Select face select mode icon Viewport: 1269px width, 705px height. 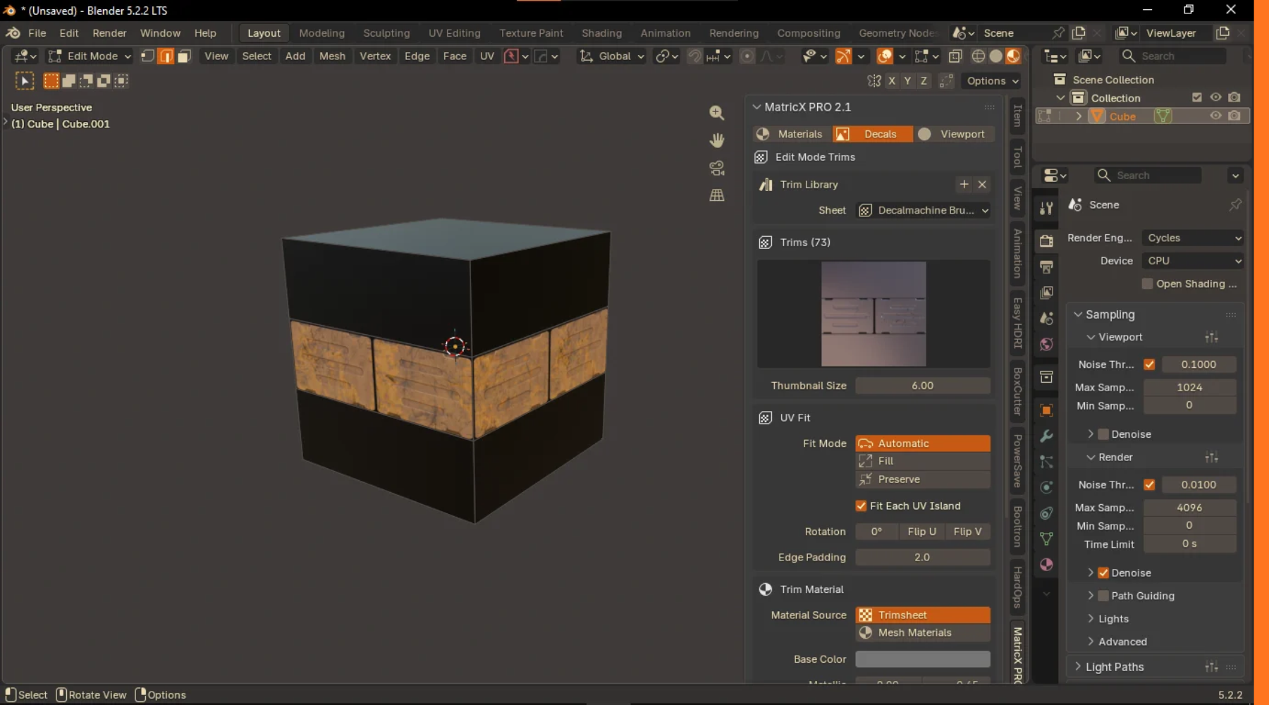point(184,56)
